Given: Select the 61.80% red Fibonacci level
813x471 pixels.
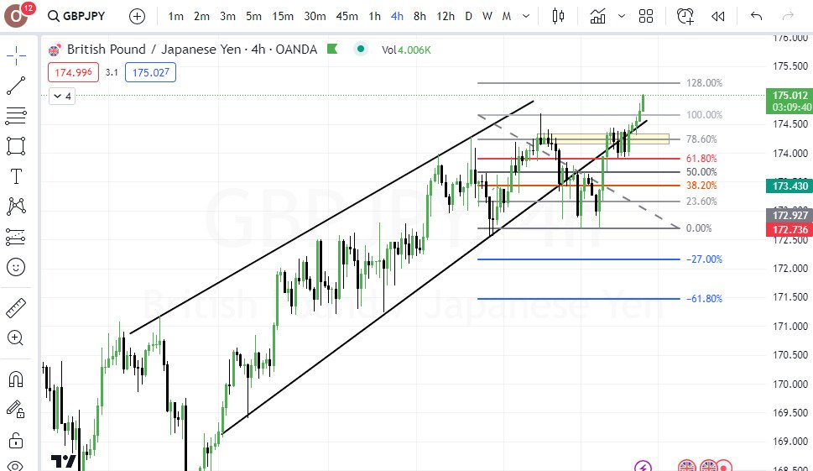Looking at the screenshot, I should [x=579, y=158].
